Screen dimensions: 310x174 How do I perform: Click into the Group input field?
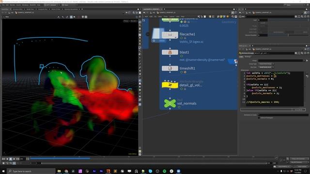click(x=280, y=60)
